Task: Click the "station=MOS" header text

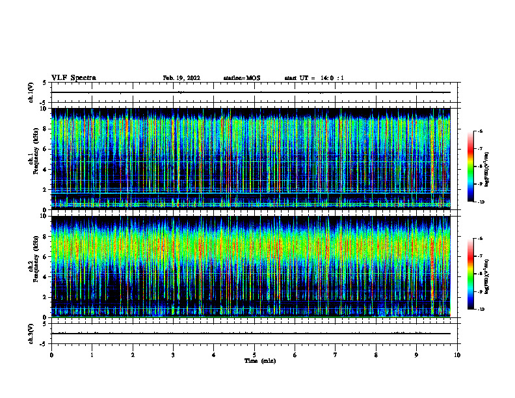Action: point(242,78)
